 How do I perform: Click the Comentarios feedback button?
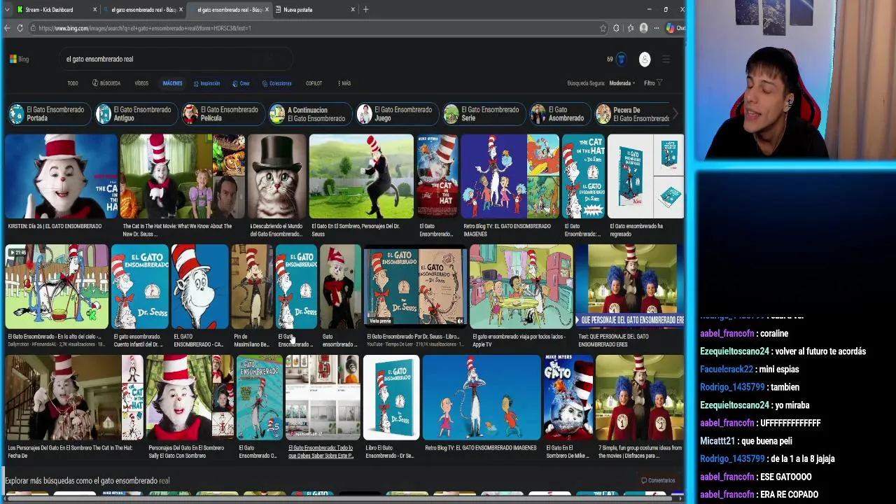[x=658, y=481]
